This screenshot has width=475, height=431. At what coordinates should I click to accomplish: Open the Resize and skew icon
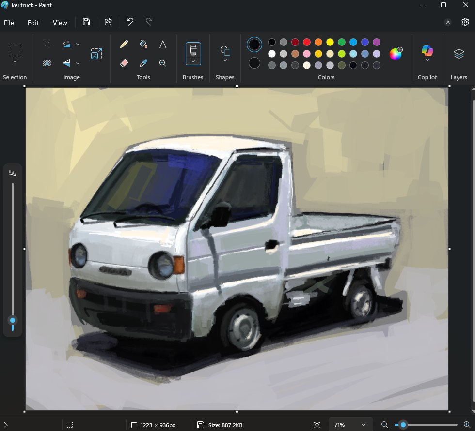click(96, 54)
